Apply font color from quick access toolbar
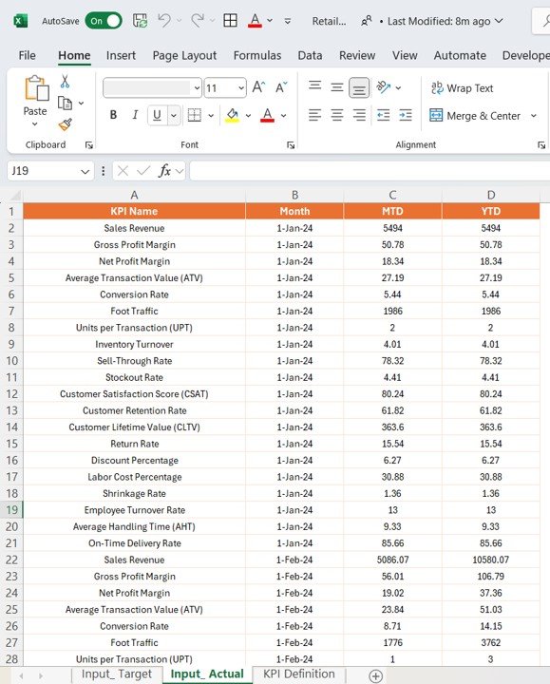550x684 pixels. click(256, 21)
